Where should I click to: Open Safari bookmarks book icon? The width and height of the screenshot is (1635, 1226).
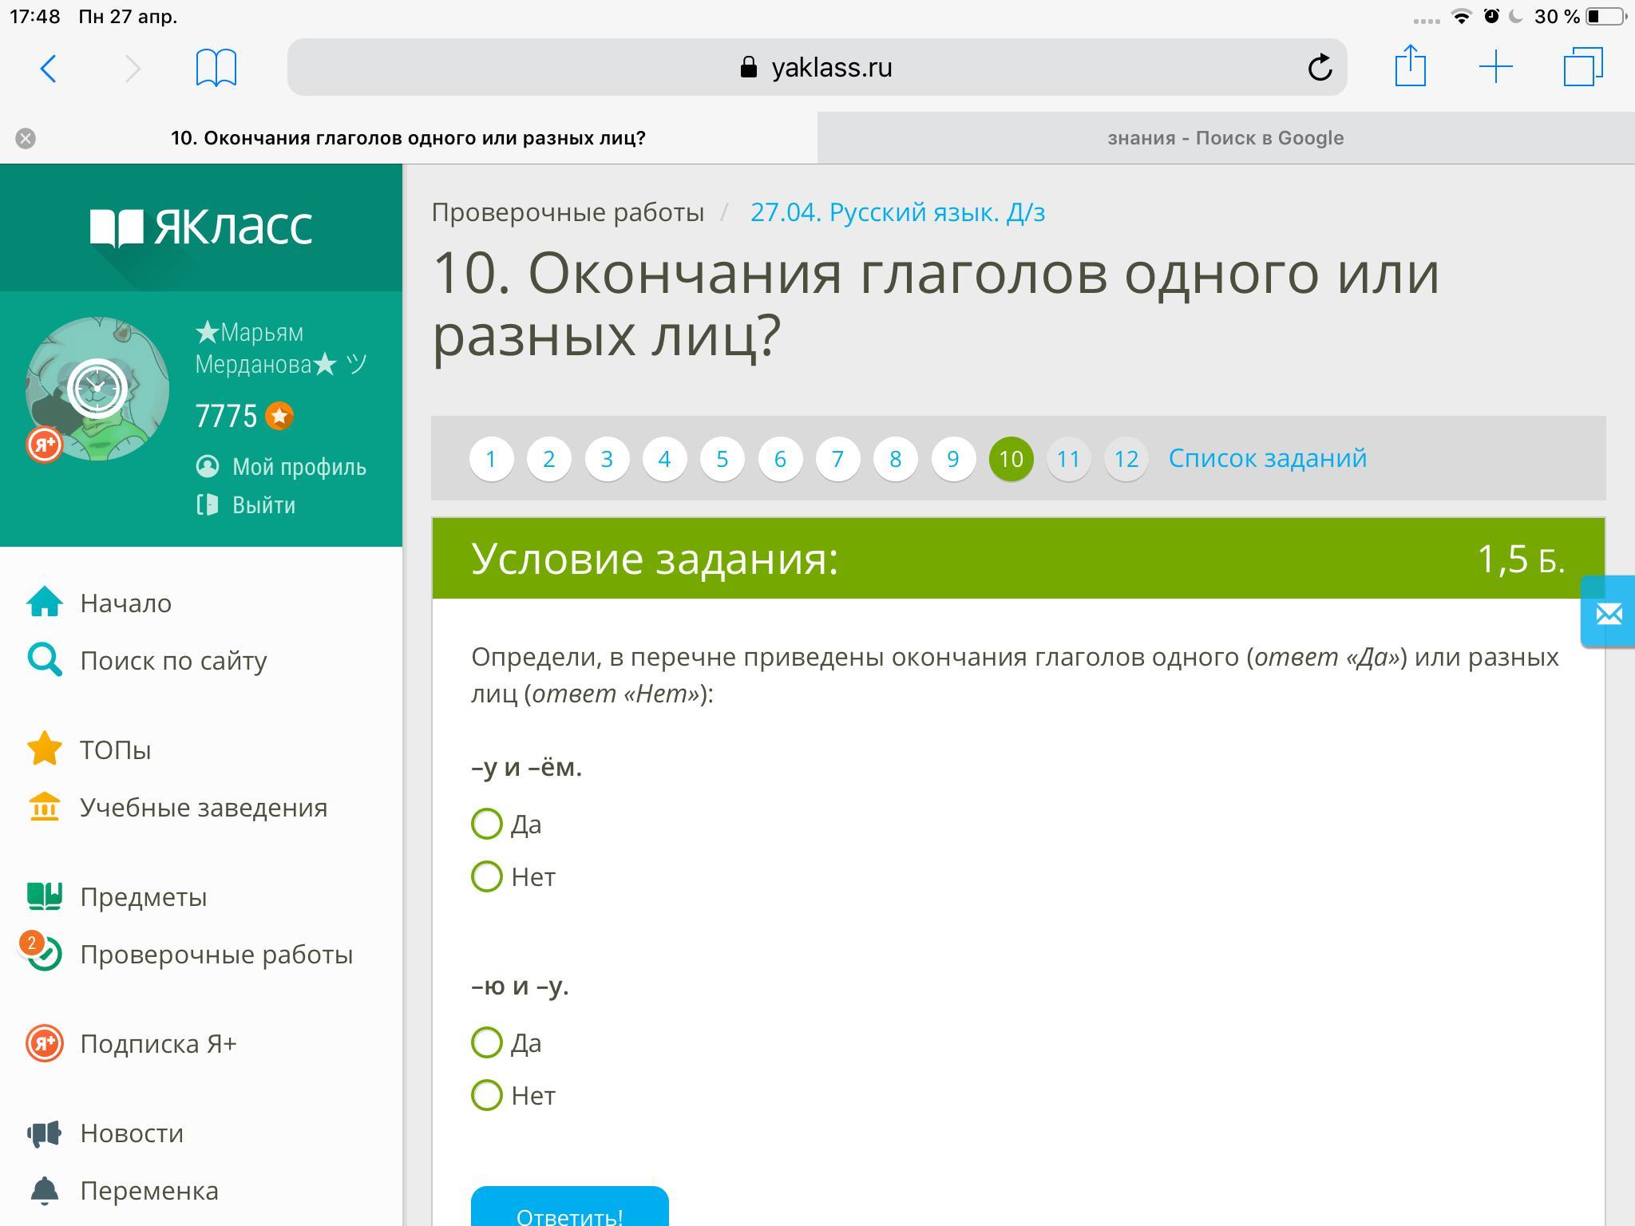pos(216,68)
